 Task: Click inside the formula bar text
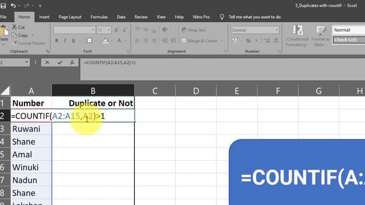pyautogui.click(x=109, y=63)
